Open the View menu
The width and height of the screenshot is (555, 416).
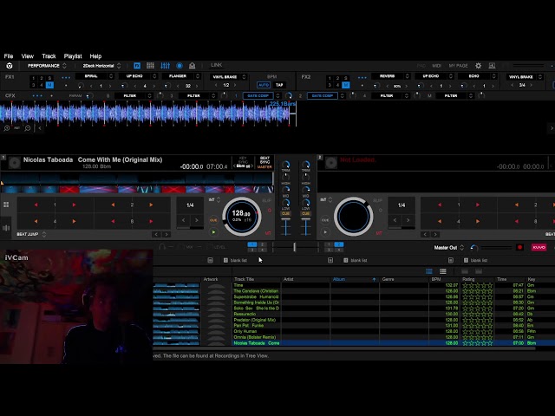coord(27,56)
